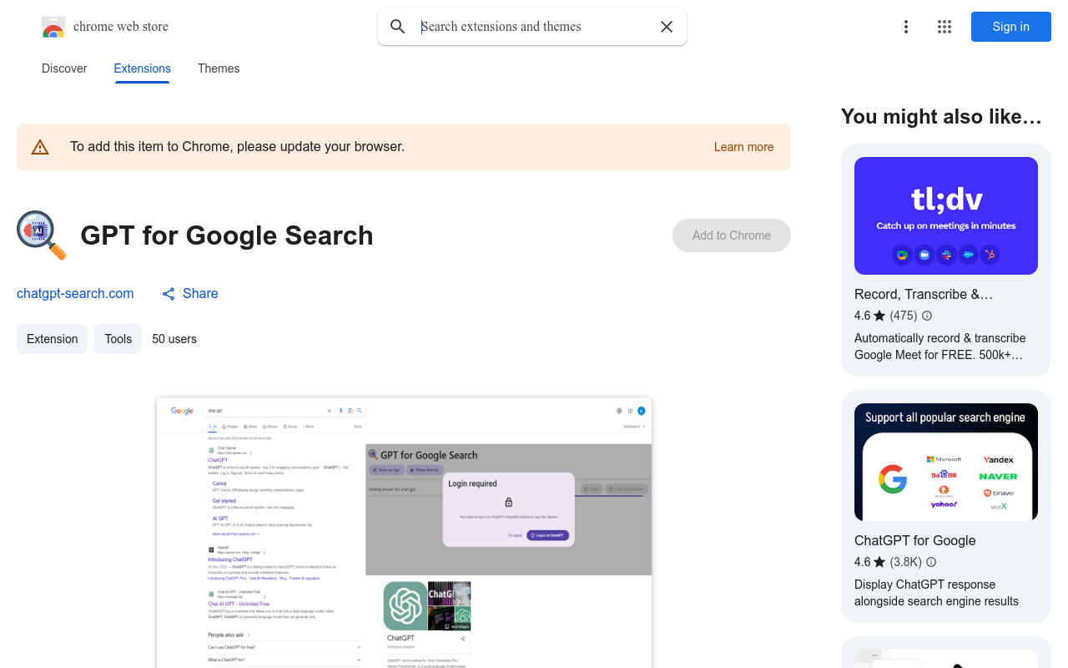Open the Google apps grid
This screenshot has width=1068, height=668.
(x=945, y=27)
